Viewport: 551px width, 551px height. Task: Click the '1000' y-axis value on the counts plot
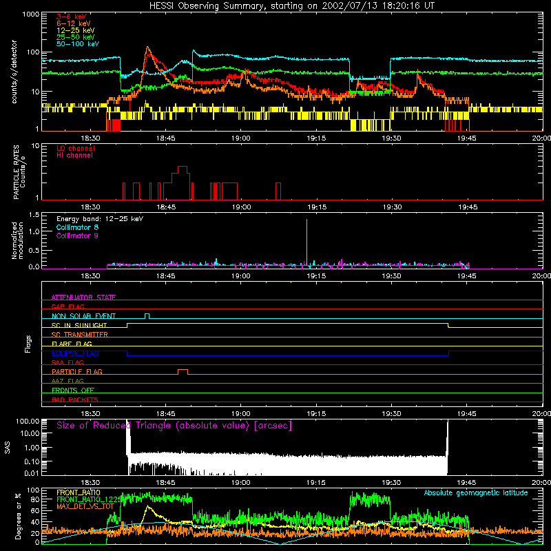click(30, 14)
